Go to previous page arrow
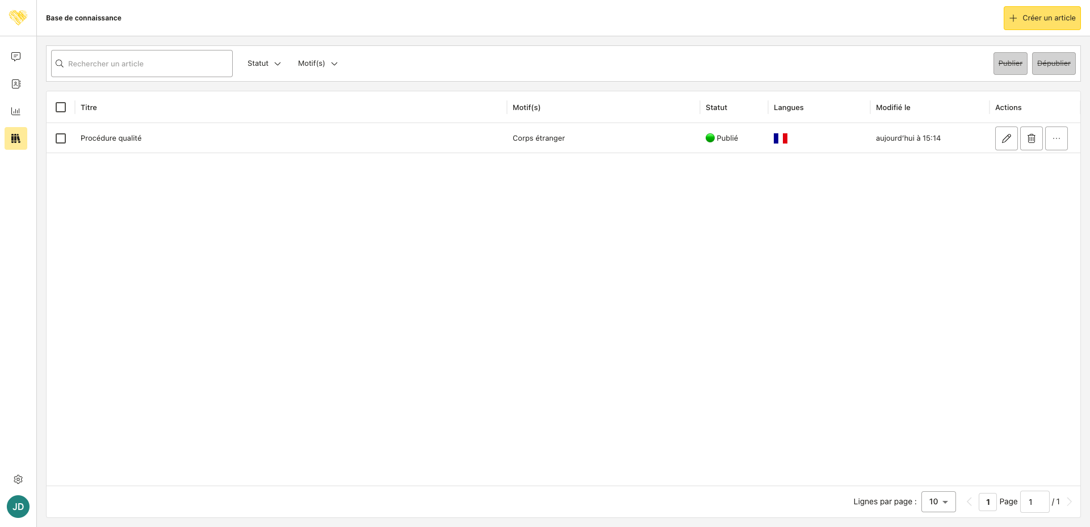 [x=969, y=501]
